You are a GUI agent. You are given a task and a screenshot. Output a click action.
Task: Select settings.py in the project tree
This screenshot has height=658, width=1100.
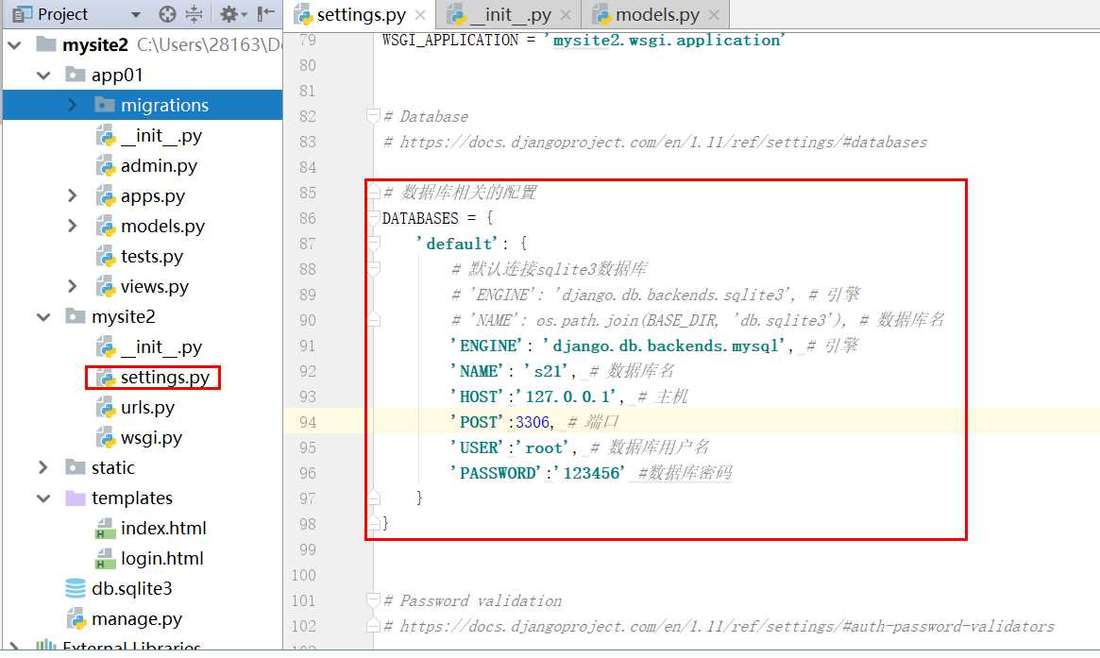165,378
